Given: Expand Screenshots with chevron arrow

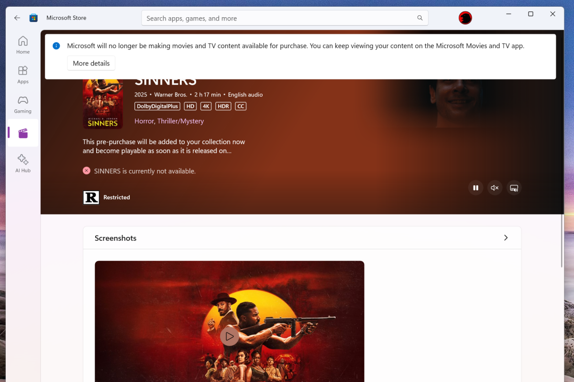Looking at the screenshot, I should coord(506,238).
